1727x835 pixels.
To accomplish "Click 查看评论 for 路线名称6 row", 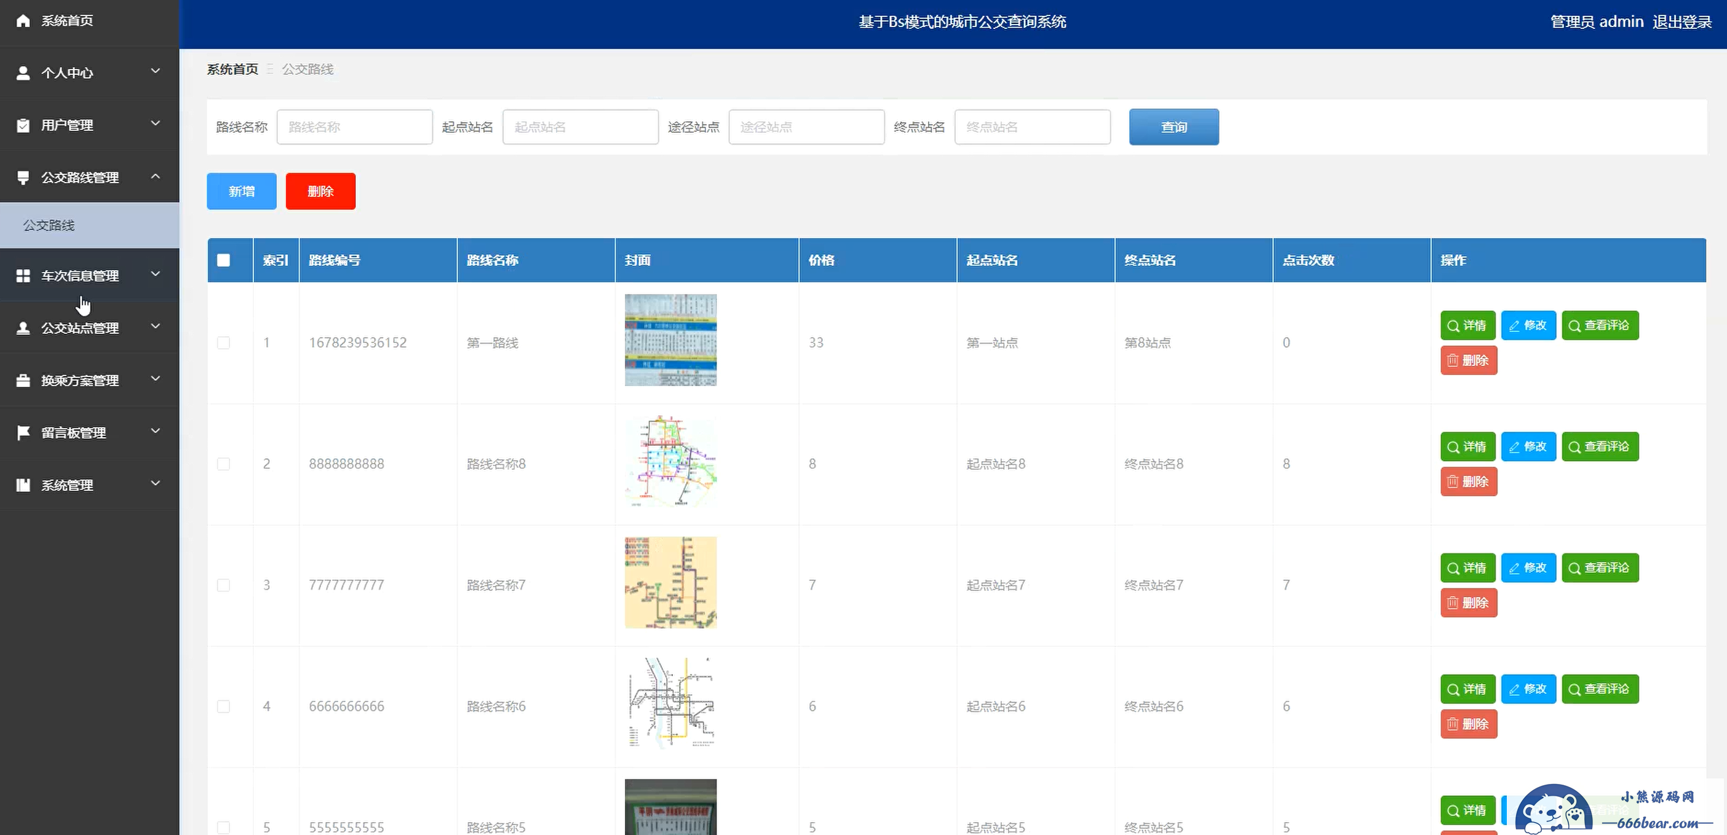I will click(x=1600, y=689).
